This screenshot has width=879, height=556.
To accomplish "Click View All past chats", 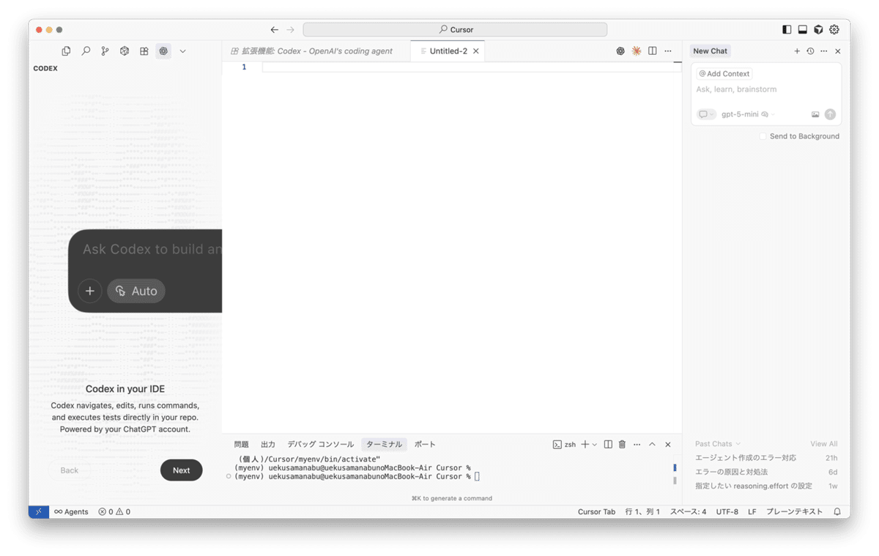I will point(823,443).
